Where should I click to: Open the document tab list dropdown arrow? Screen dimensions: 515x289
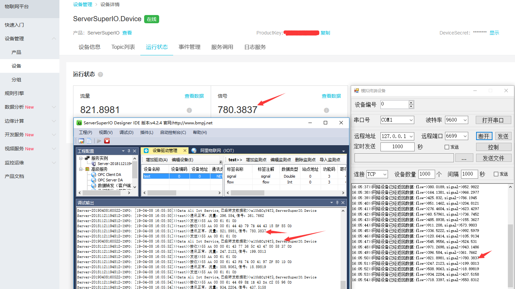coord(344,151)
